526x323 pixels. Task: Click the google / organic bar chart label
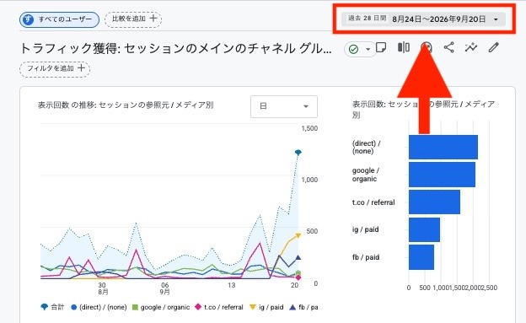point(366,175)
